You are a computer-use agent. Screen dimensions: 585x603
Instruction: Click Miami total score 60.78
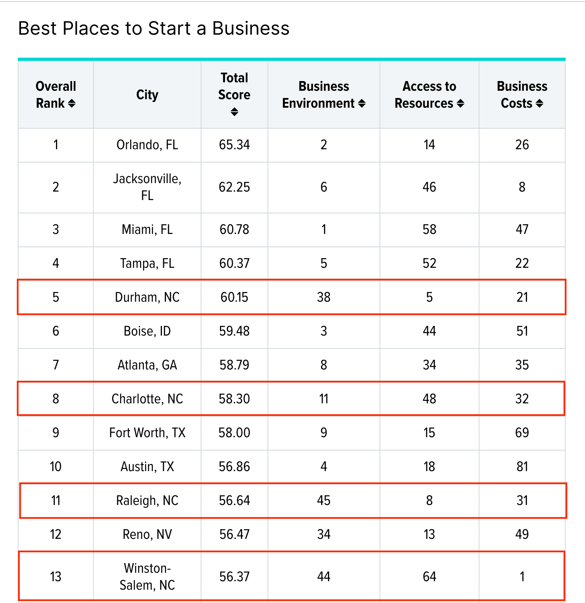[234, 230]
